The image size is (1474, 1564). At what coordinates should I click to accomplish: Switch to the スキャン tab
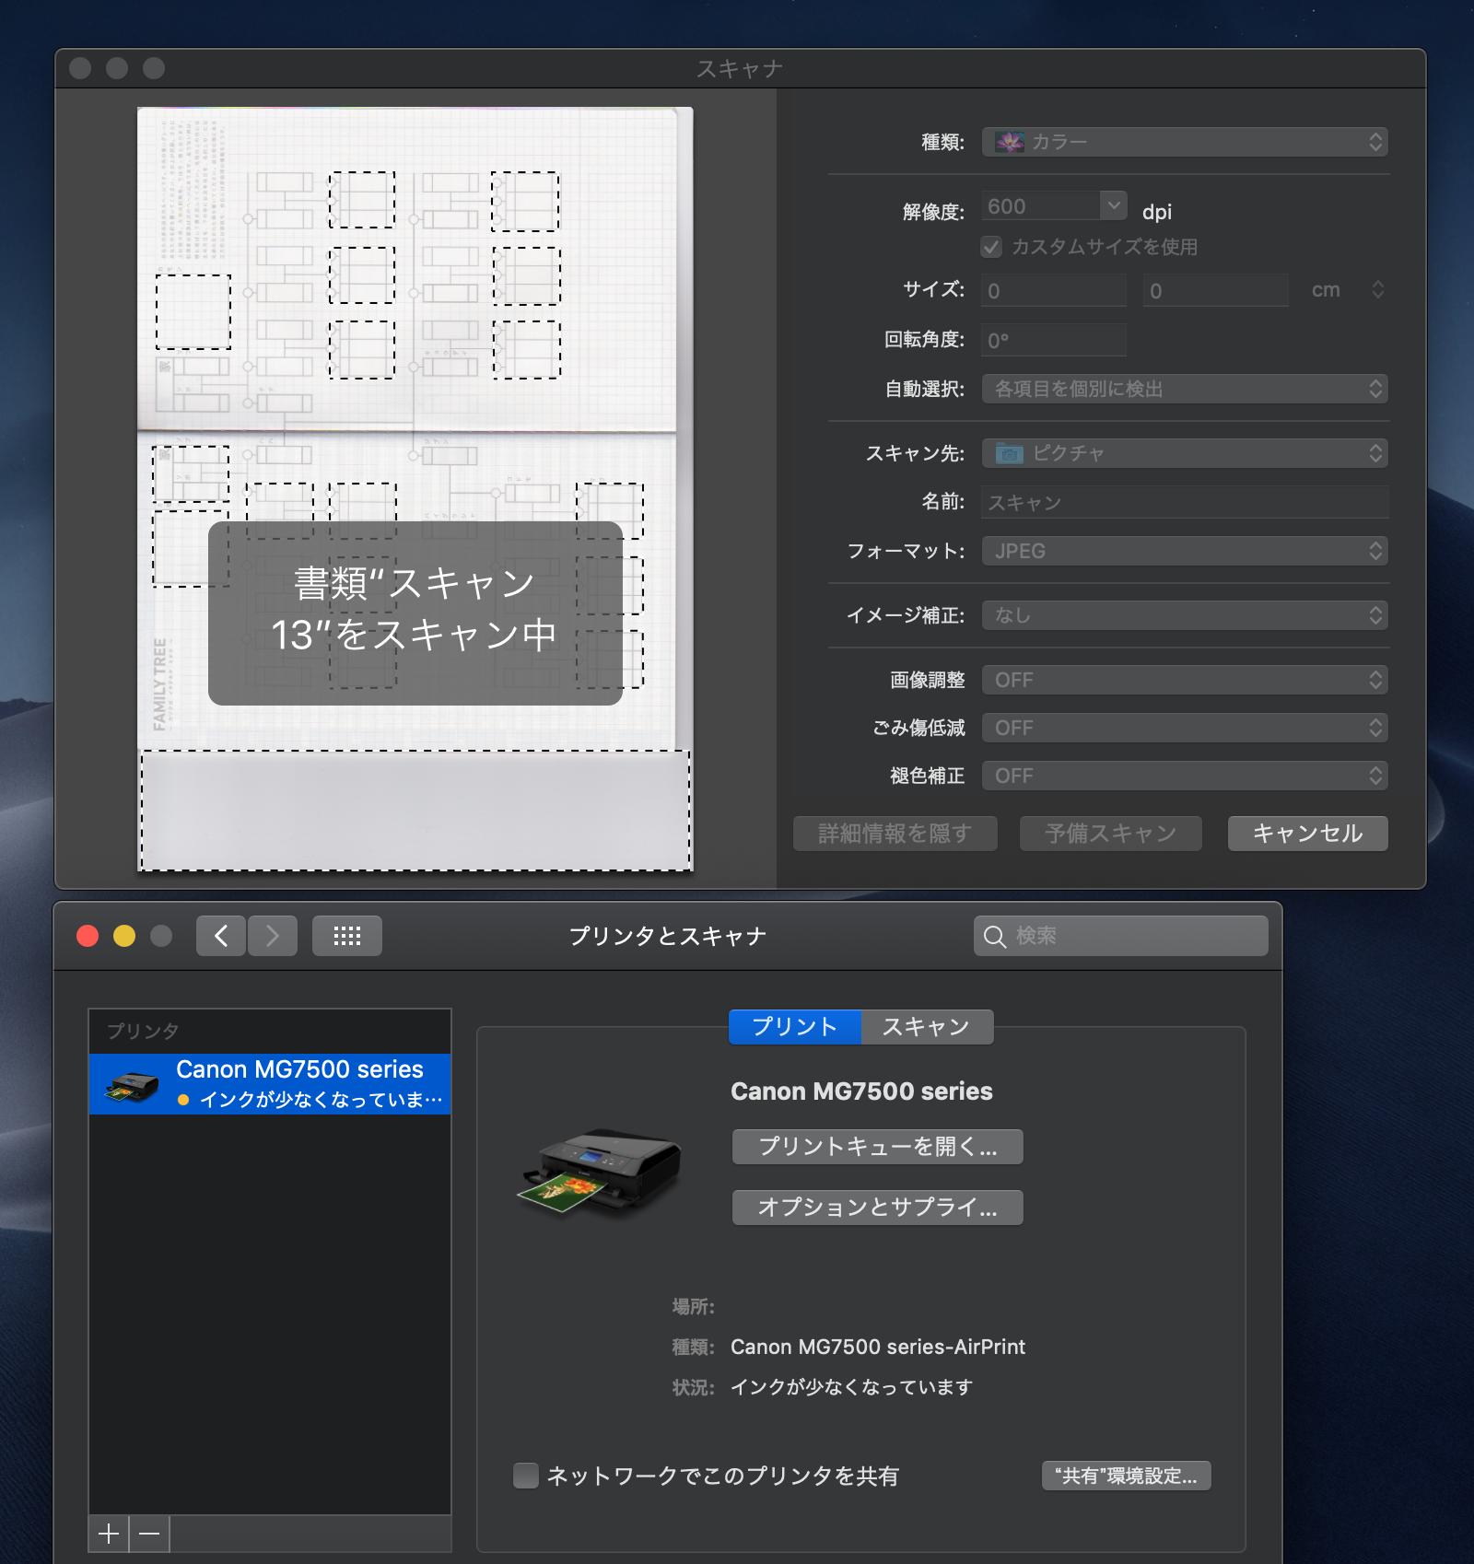click(927, 1027)
